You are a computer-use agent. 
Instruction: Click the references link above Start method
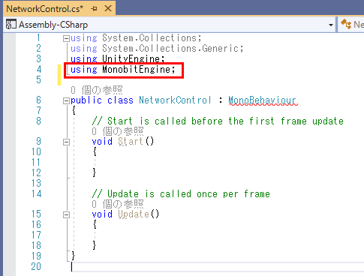click(x=118, y=131)
